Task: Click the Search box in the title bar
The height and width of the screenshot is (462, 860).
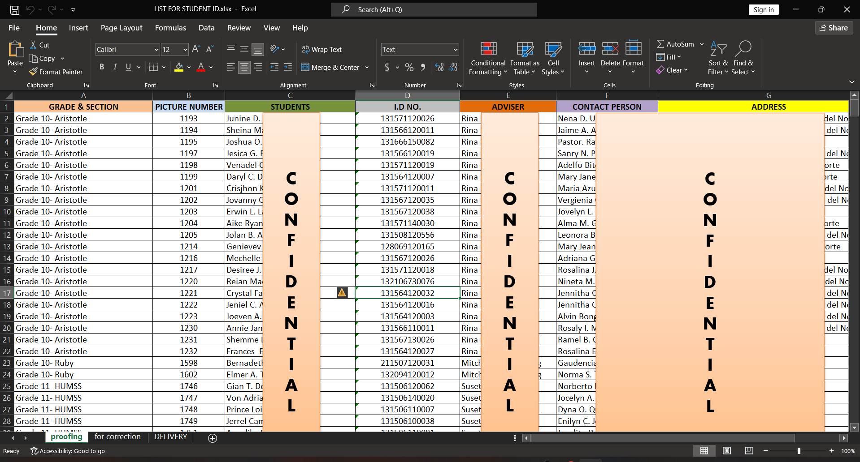Action: tap(434, 9)
